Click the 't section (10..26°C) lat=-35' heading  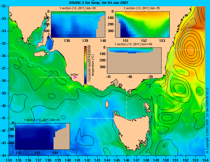pyautogui.click(x=142, y=8)
